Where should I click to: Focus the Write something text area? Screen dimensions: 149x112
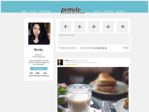94,39
